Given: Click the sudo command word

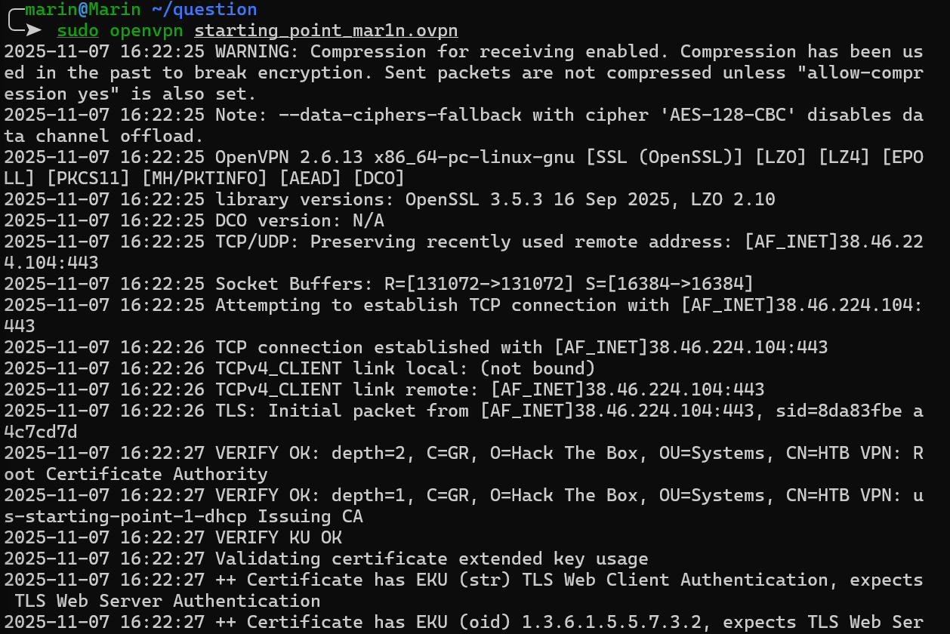Looking at the screenshot, I should (x=78, y=31).
